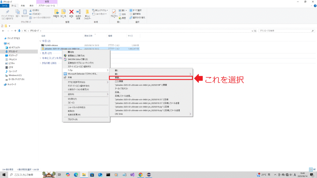The width and height of the screenshot is (317, 178).
Task: Open Microsoft Edge from the taskbar
Action: 76,175
